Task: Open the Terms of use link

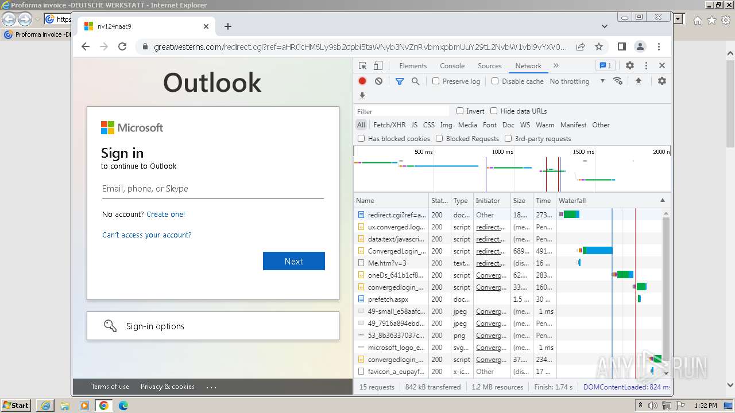Action: [x=110, y=387]
